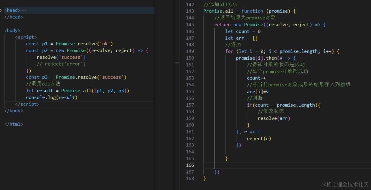The height and width of the screenshot is (190, 371).
Task: Click the 'for (let i = 0' loop line
Action: (x=282, y=51)
